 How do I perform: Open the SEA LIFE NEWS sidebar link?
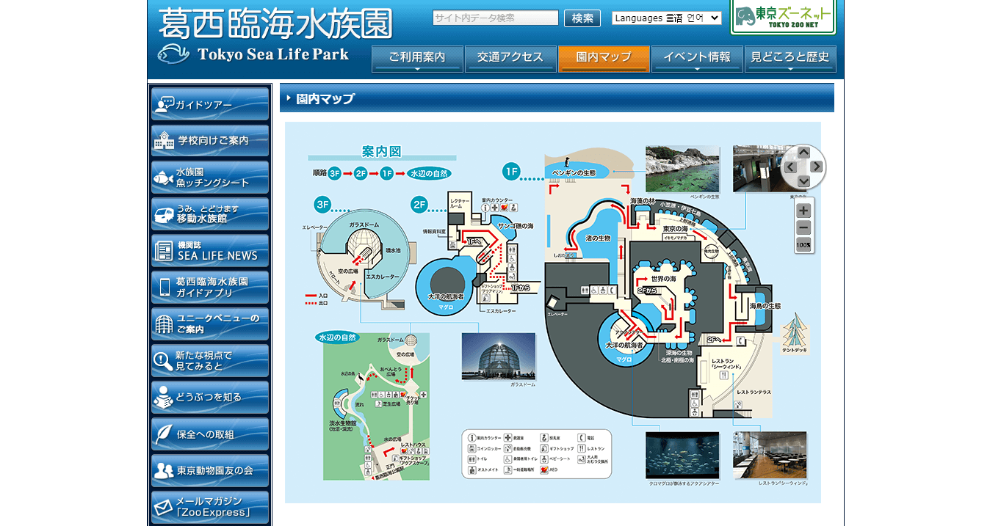(x=210, y=251)
